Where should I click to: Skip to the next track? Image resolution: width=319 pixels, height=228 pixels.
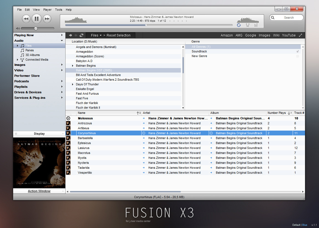coord(47,19)
